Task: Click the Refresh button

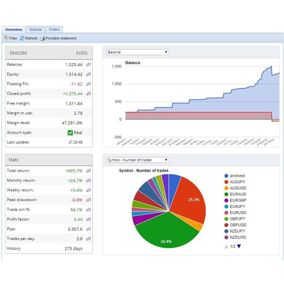Action: click(28, 38)
